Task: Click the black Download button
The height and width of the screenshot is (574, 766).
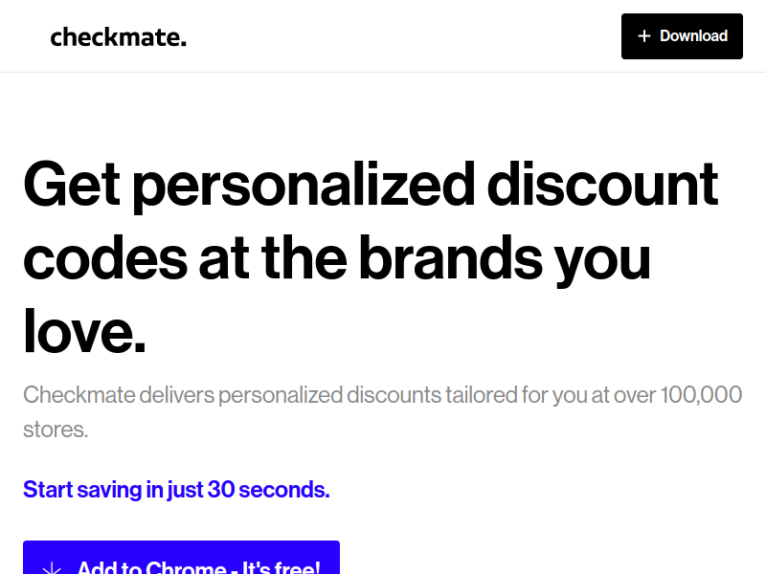Action: point(682,36)
